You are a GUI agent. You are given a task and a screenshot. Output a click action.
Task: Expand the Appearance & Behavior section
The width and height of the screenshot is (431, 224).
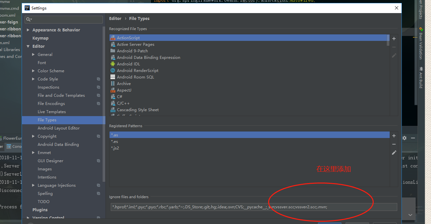(28, 30)
